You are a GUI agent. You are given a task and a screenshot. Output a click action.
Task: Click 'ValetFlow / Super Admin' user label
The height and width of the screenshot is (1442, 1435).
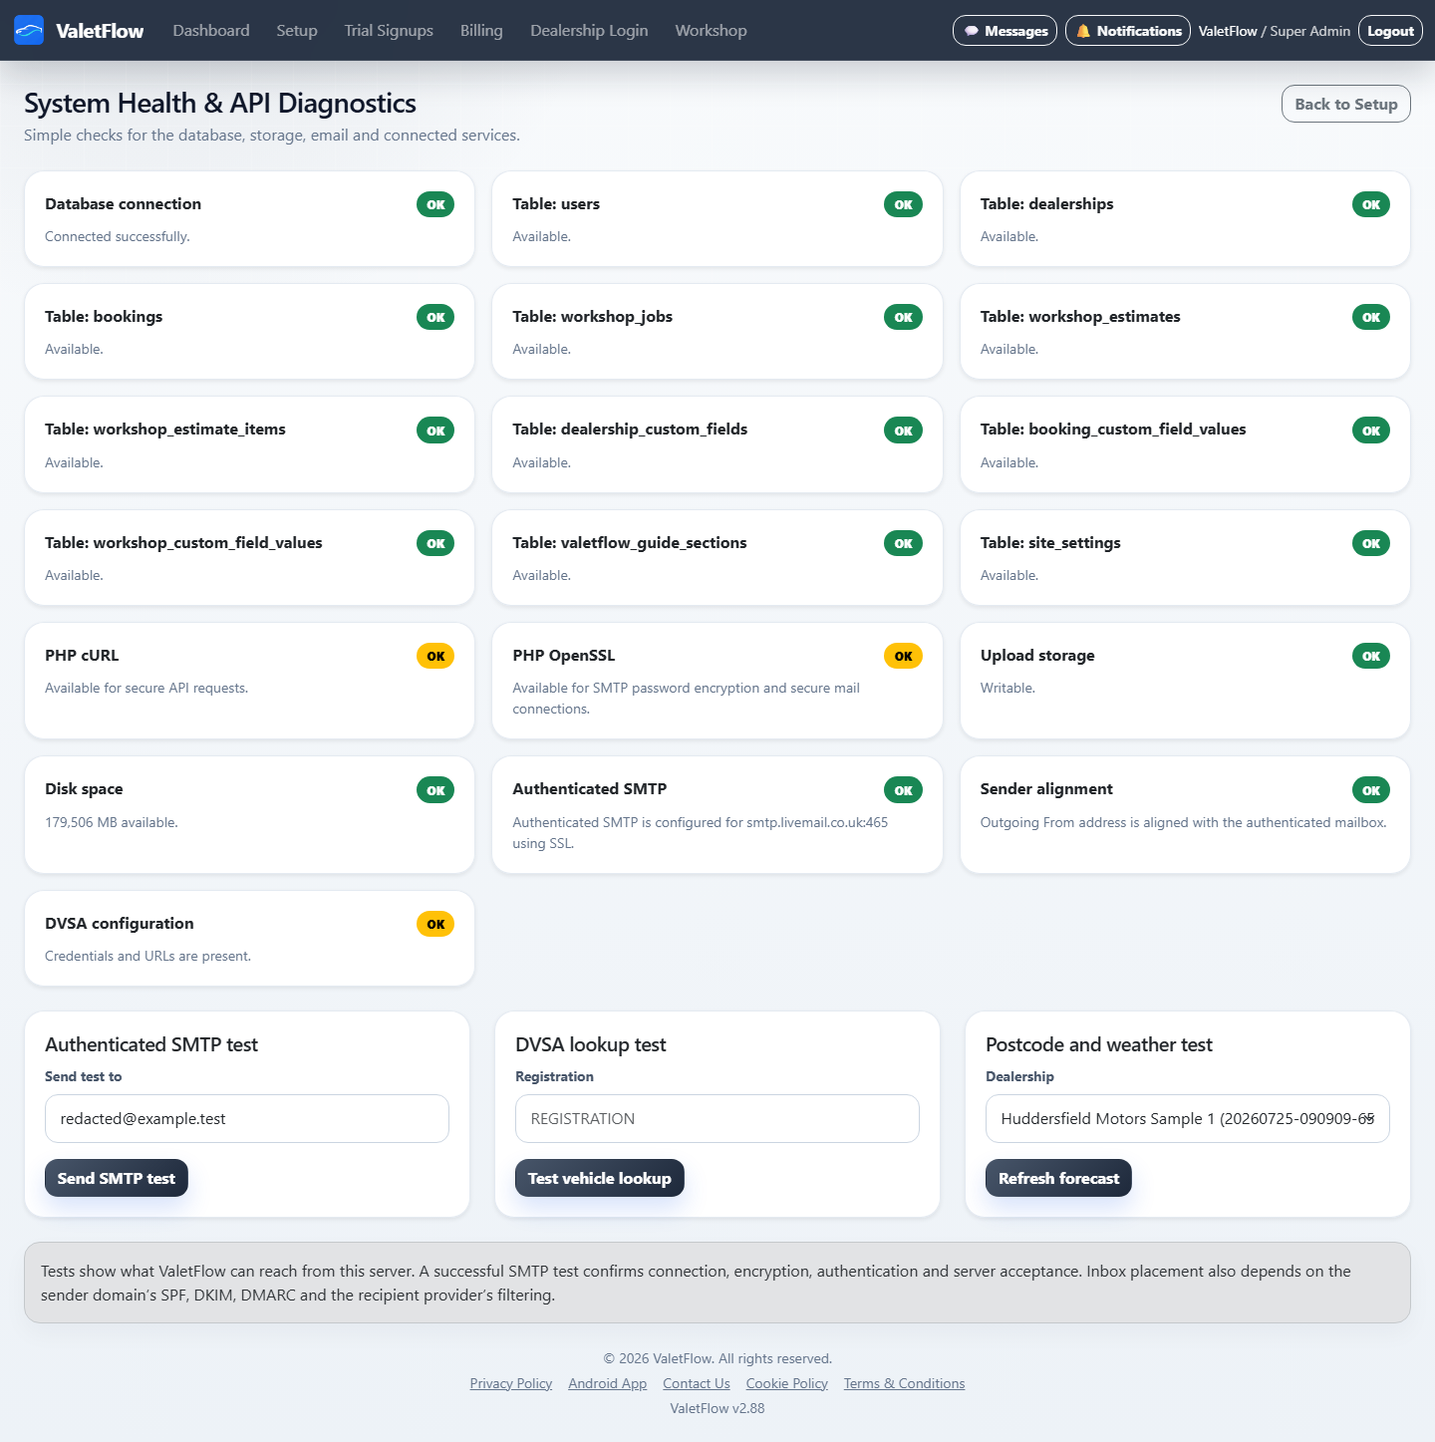point(1275,31)
